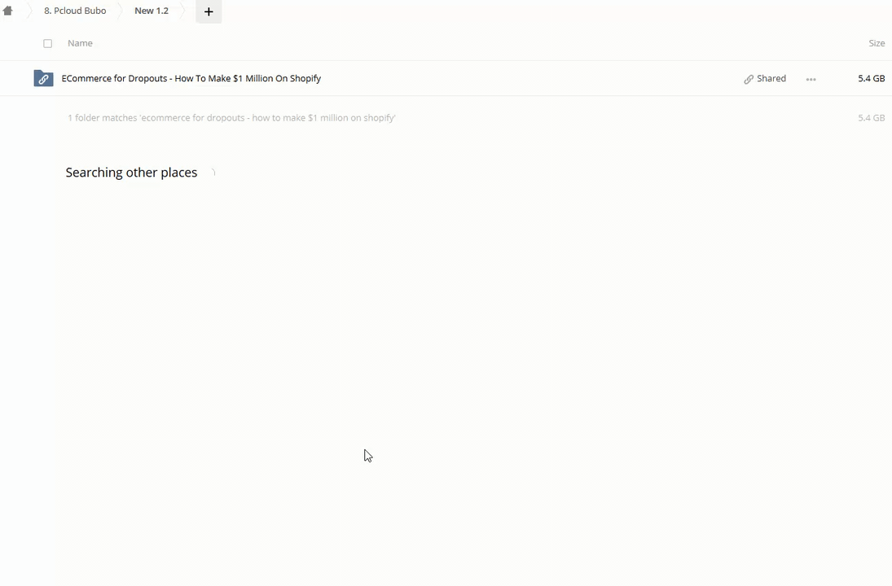Open the '8. Pcloud Bubo' breadcrumb
This screenshot has height=586, width=892.
pyautogui.click(x=75, y=11)
